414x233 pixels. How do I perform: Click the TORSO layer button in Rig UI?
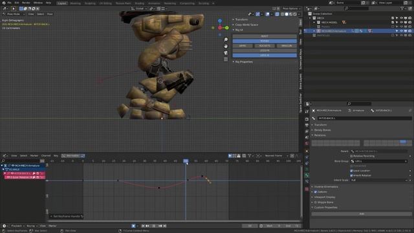coord(265,41)
